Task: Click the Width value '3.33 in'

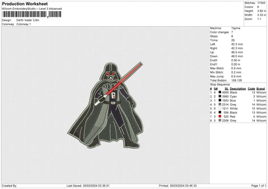Action: pyautogui.click(x=261, y=15)
